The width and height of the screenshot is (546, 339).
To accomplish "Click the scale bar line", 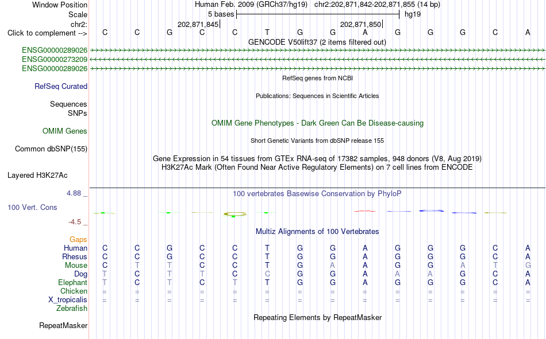I will click(x=318, y=14).
